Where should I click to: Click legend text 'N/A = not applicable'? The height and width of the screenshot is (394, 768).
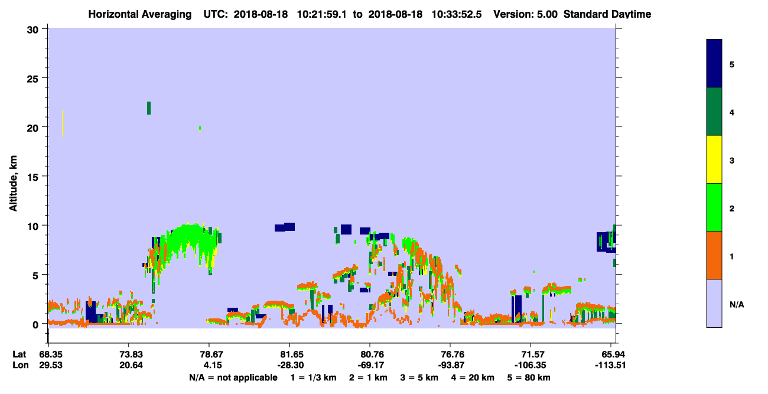[x=233, y=377]
